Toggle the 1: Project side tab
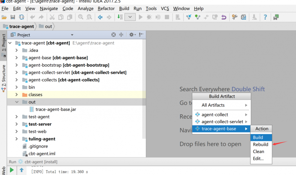 coord(4,45)
